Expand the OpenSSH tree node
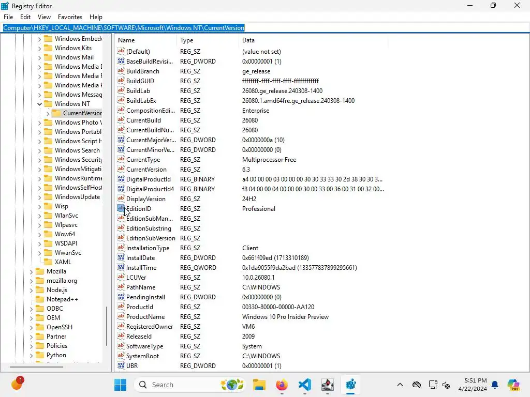Screen dimensions: 530x397 pos(32,327)
